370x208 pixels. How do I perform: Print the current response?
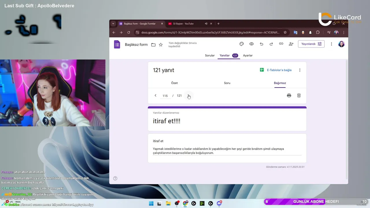[x=289, y=95]
